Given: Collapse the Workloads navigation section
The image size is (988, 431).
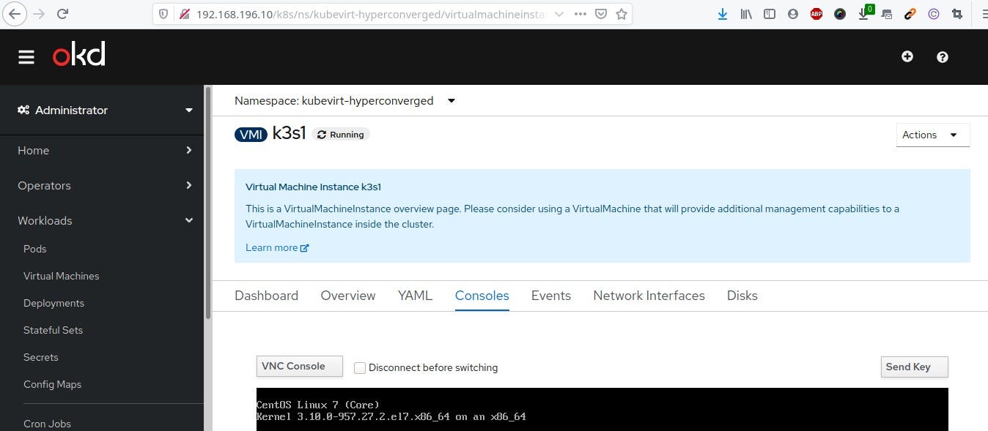Looking at the screenshot, I should 106,220.
